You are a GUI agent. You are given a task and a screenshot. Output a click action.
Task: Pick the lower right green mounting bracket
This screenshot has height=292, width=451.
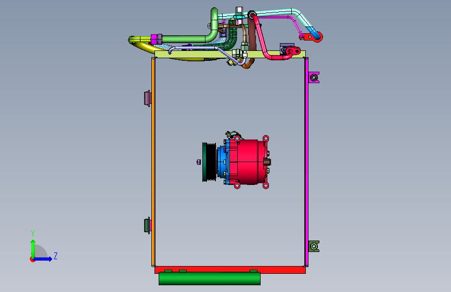[314, 246]
